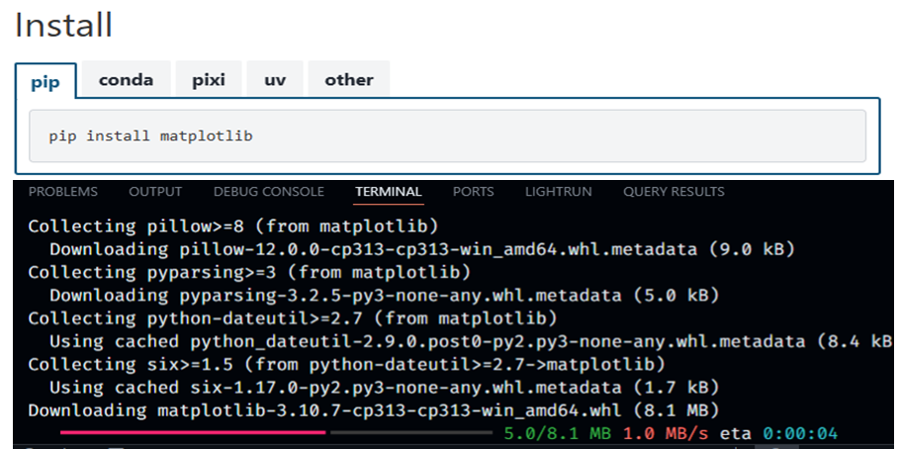Click the Downloading matplotlib-3.10.7 line

(373, 410)
